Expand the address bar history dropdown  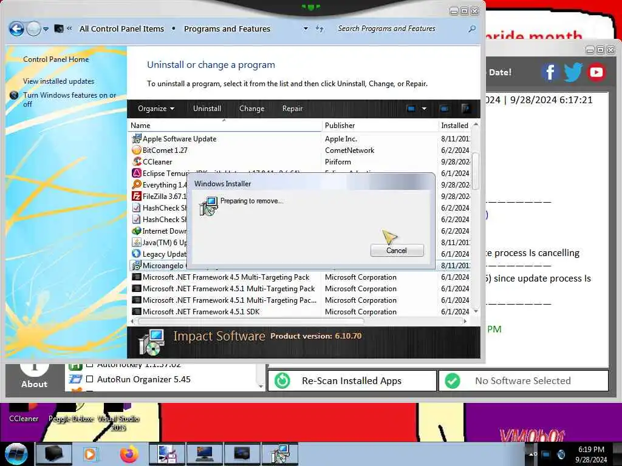click(306, 29)
